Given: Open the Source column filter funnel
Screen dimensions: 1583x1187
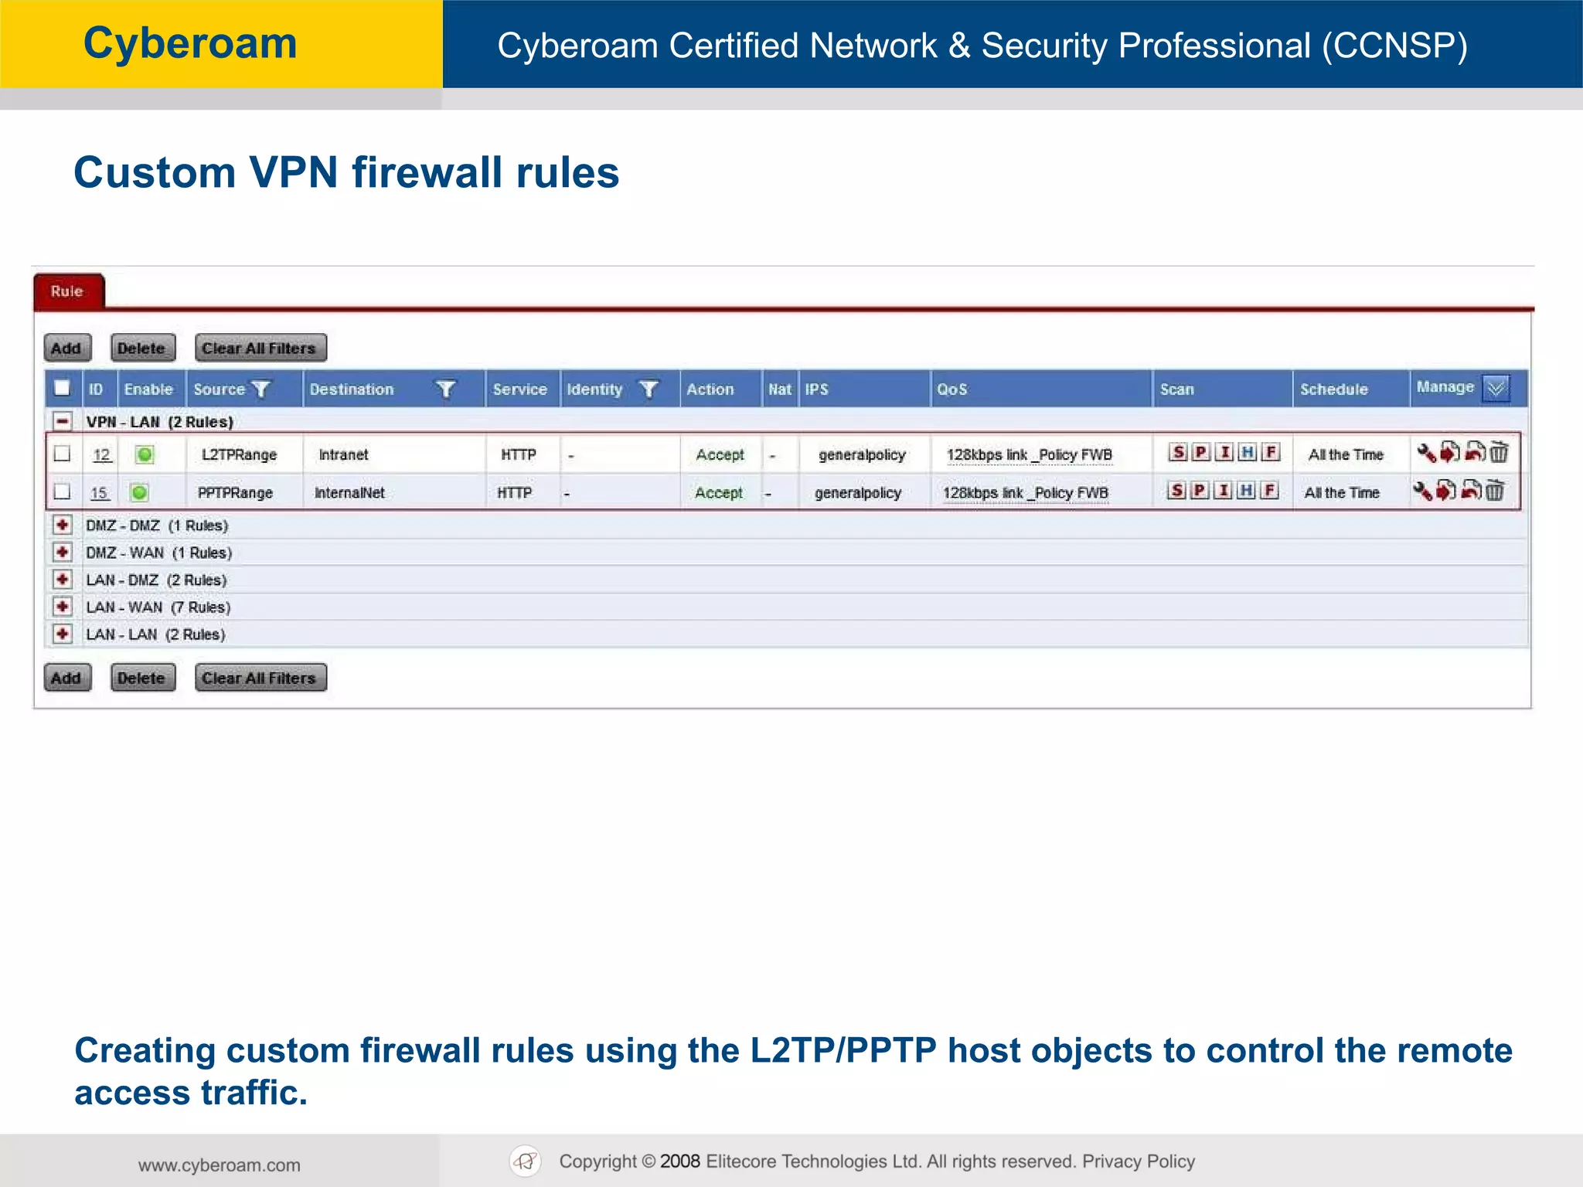Looking at the screenshot, I should click(261, 389).
